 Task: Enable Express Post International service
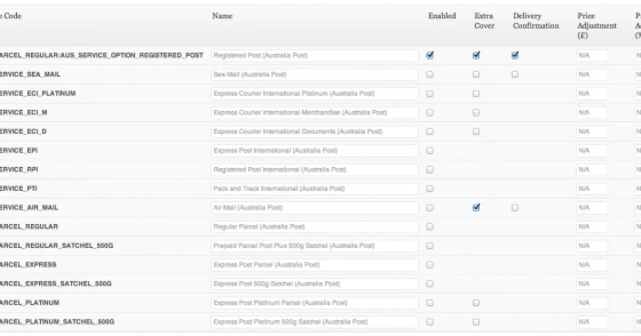[430, 151]
